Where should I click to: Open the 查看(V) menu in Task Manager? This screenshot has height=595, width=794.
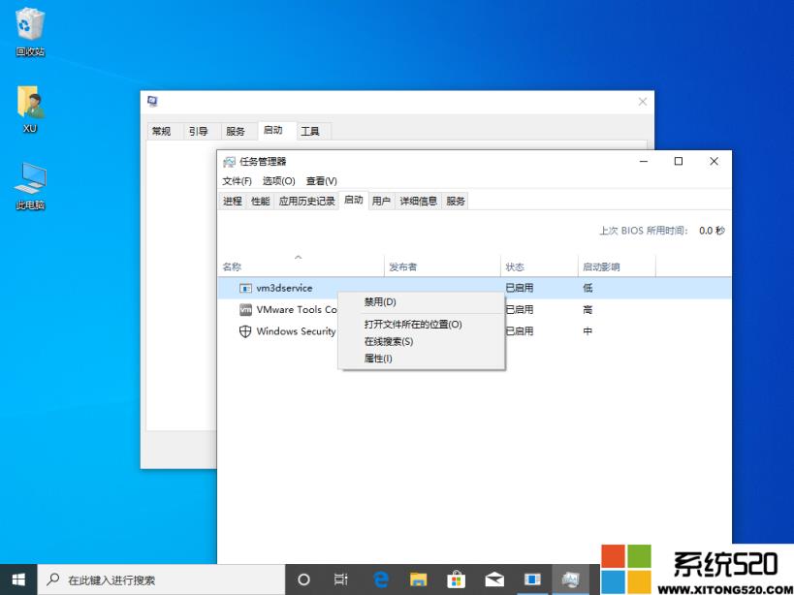point(322,180)
